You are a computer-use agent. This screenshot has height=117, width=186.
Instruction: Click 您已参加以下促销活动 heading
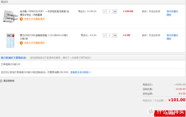[14, 58]
